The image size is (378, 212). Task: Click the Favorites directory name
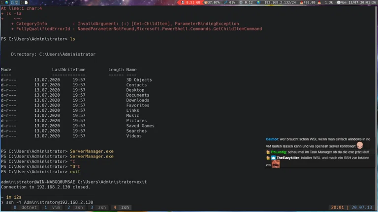click(138, 106)
